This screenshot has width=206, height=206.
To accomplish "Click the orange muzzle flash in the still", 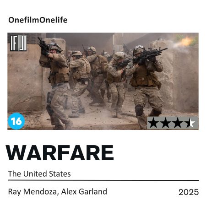I will pos(184,42).
